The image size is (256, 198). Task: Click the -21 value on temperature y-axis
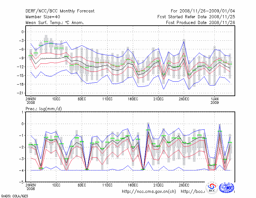pyautogui.click(x=21, y=93)
